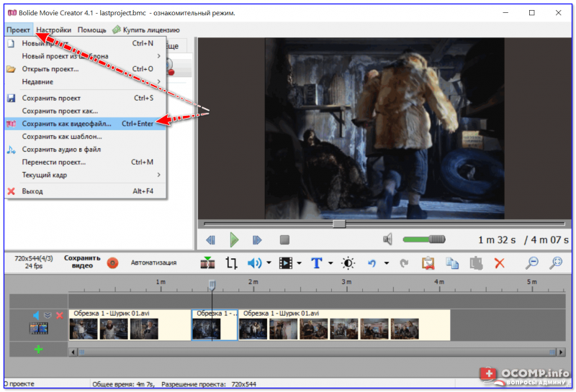Select third clip Обрезка 1 - Шурик 01.avi
The width and height of the screenshot is (576, 392).
344,325
